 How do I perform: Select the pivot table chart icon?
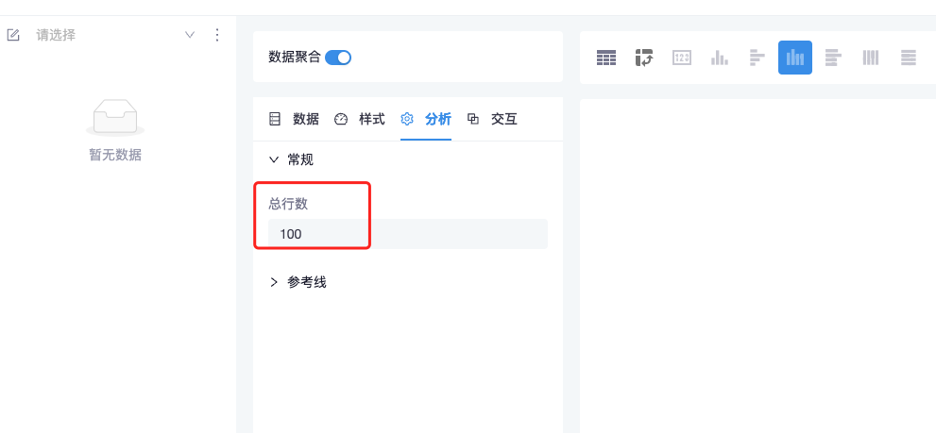click(x=644, y=58)
